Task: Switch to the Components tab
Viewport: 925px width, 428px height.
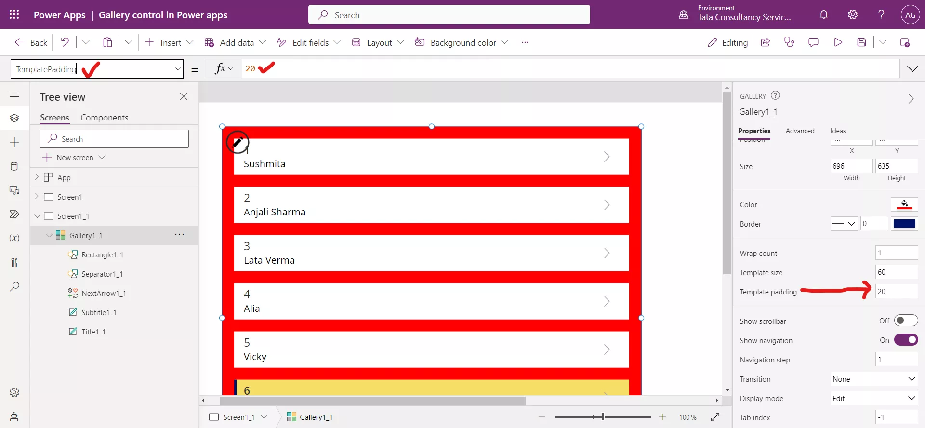Action: pyautogui.click(x=104, y=118)
